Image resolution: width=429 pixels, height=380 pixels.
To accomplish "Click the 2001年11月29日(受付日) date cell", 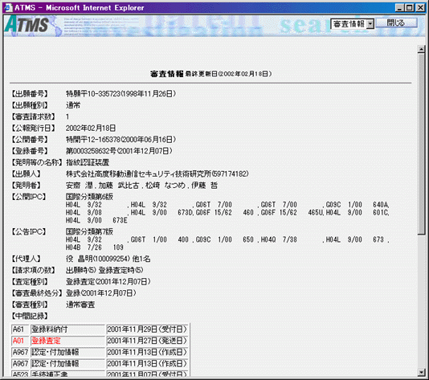I will point(147,329).
